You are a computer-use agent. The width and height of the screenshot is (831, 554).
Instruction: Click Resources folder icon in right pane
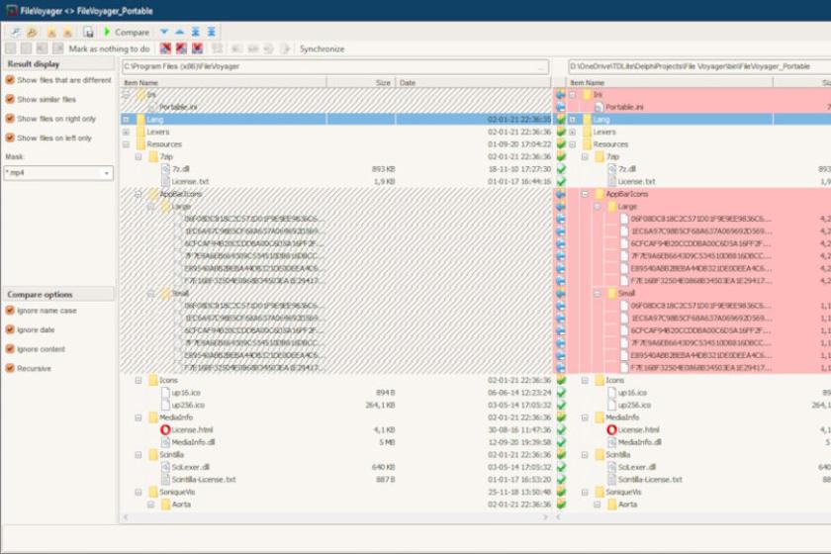pos(587,144)
